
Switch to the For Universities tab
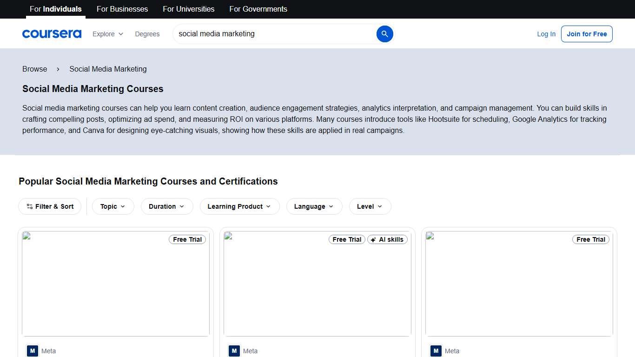tap(188, 9)
